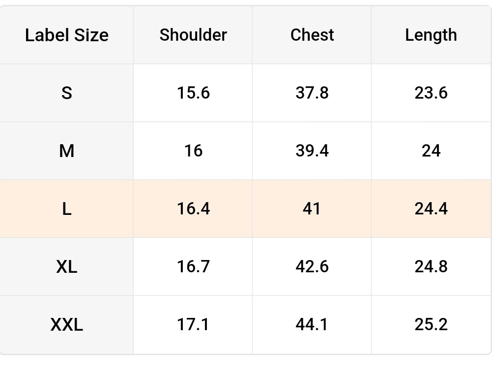The width and height of the screenshot is (494, 366).
Task: Select the S size row label
Action: click(67, 93)
